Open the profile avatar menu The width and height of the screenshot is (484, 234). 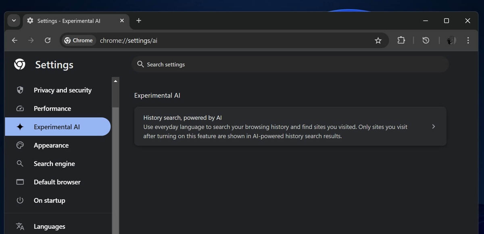(451, 40)
